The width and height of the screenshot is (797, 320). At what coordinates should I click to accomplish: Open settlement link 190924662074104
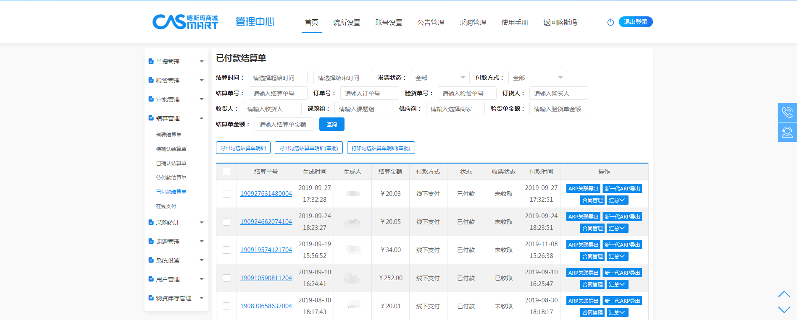click(266, 222)
